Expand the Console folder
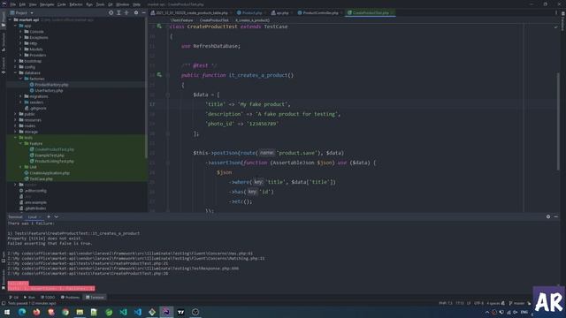Screen dimensions: 566x318 tap(21, 32)
